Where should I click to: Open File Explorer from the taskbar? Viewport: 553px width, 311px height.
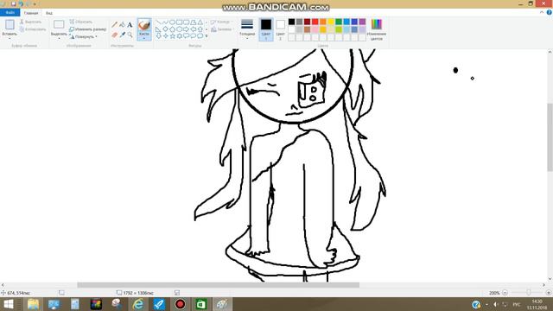[x=33, y=304]
